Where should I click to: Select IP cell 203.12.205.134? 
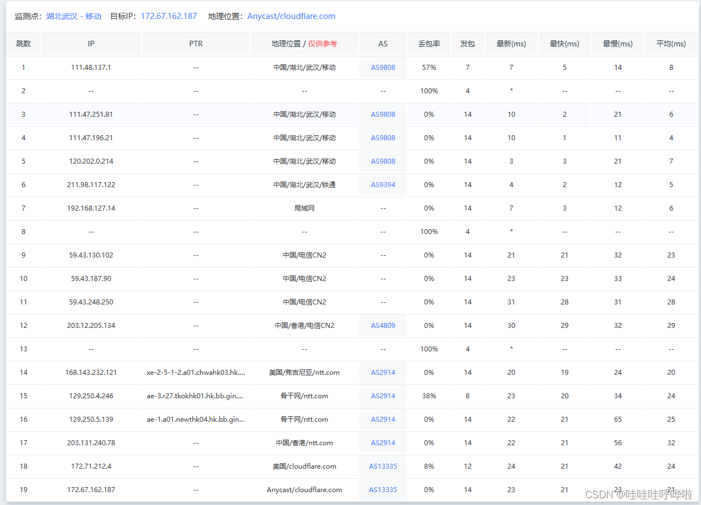[x=91, y=326]
